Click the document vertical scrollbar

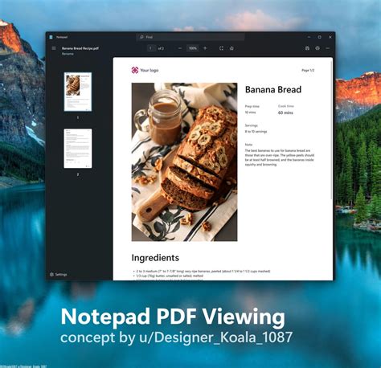(x=332, y=130)
